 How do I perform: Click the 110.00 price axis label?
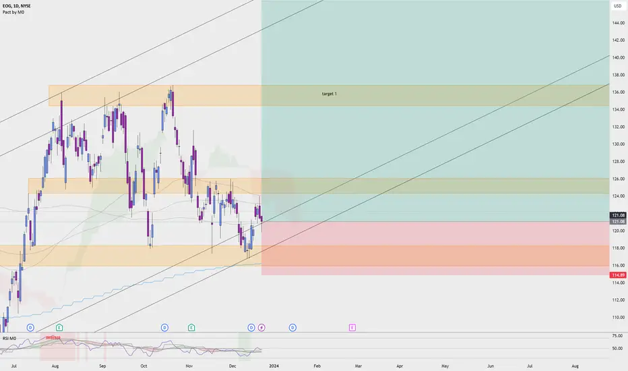point(619,317)
